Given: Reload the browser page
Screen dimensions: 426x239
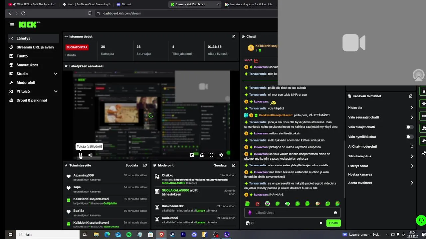Looking at the screenshot, I should pos(23,13).
